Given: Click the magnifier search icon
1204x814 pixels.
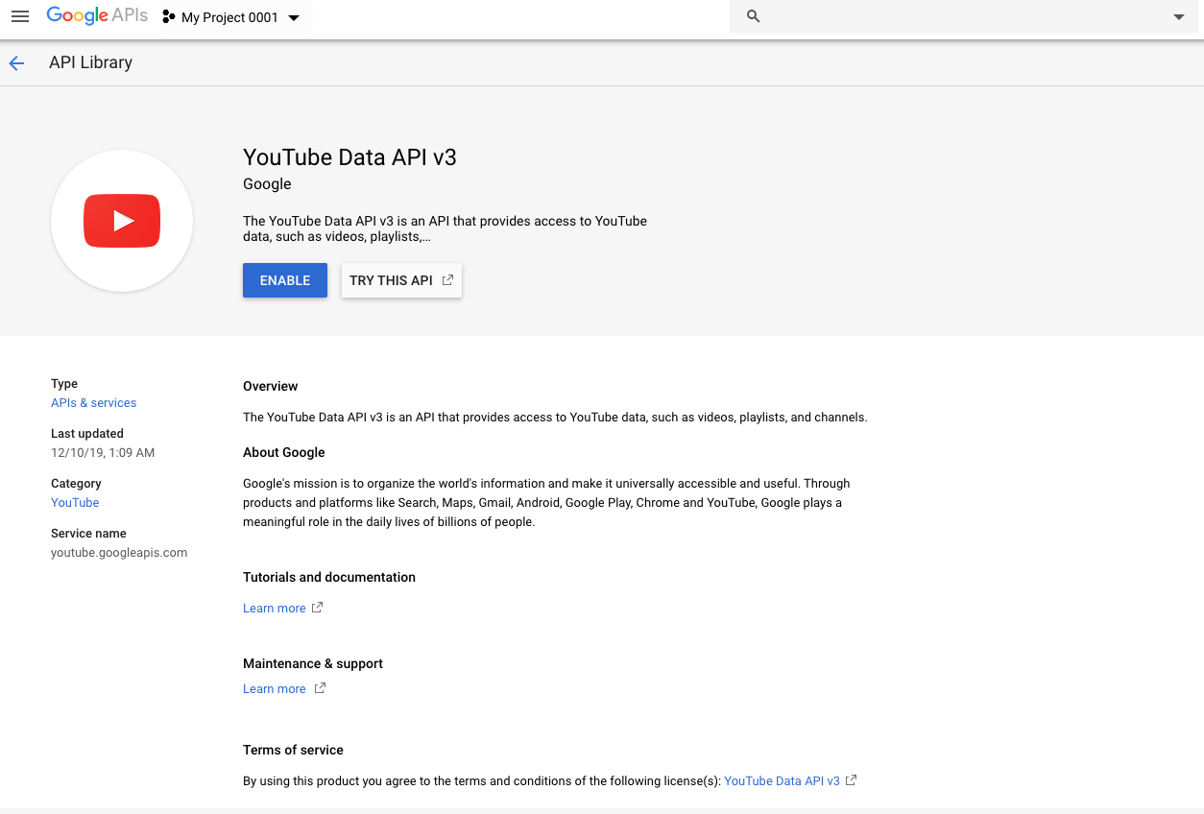Looking at the screenshot, I should point(754,17).
